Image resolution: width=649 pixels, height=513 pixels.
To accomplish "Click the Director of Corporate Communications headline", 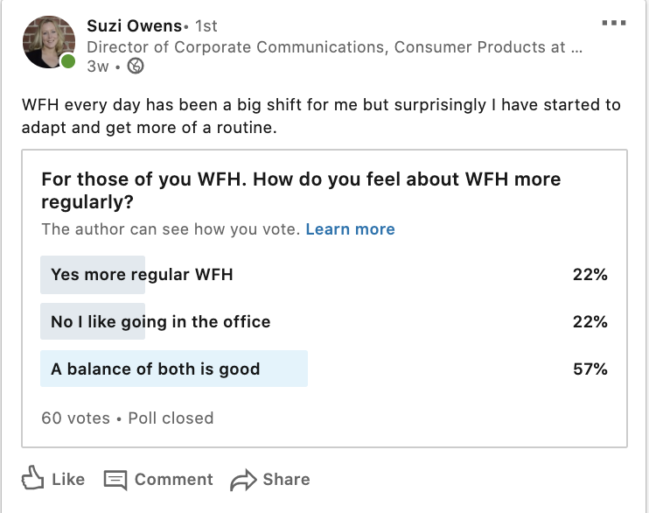I will 334,47.
